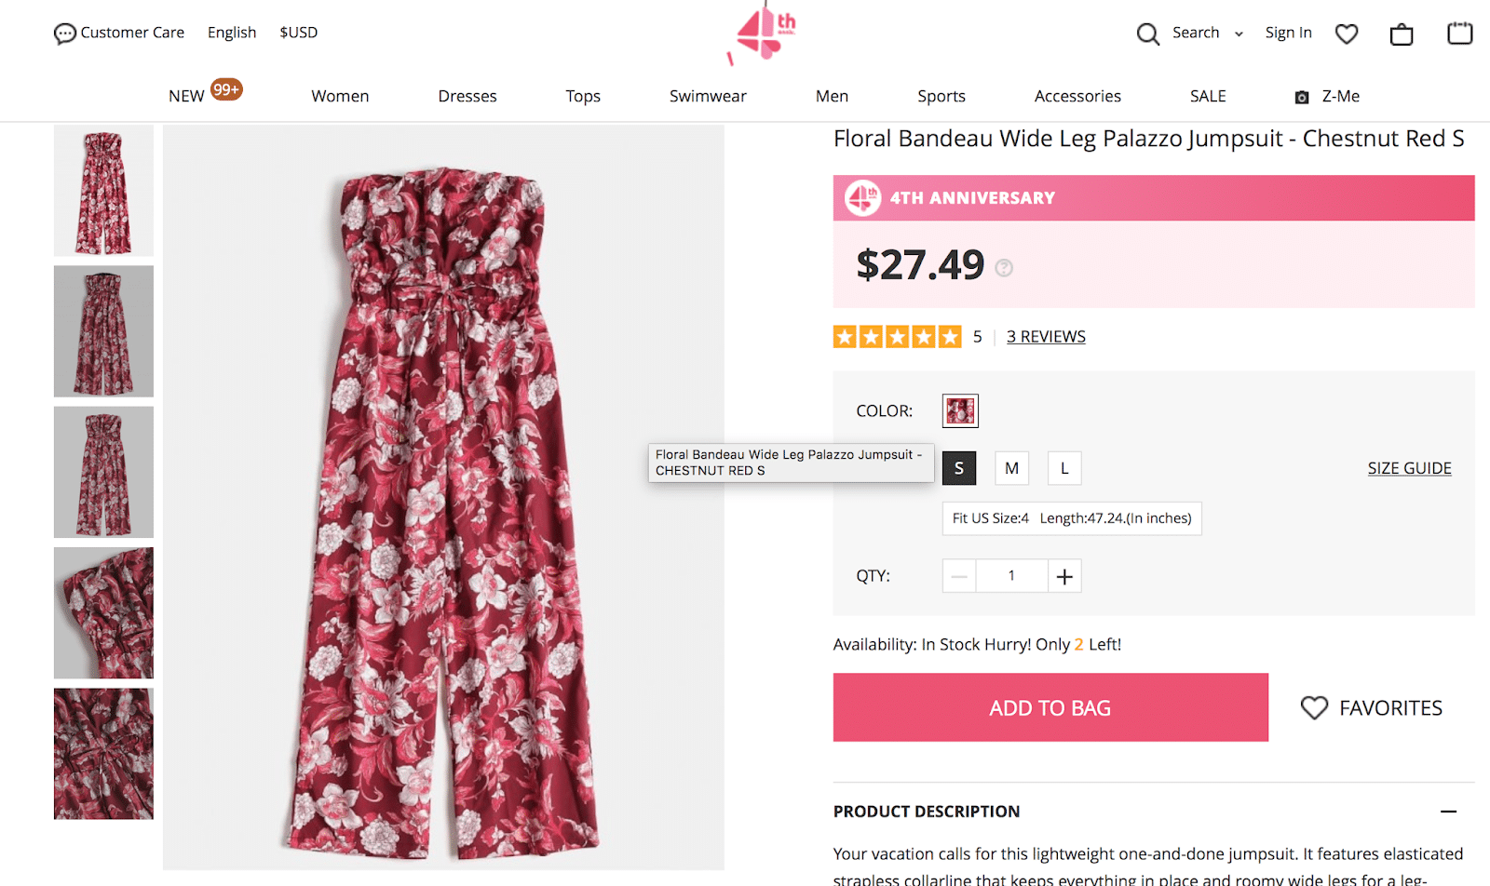
Task: Increase quantity with the plus button
Action: point(1064,576)
